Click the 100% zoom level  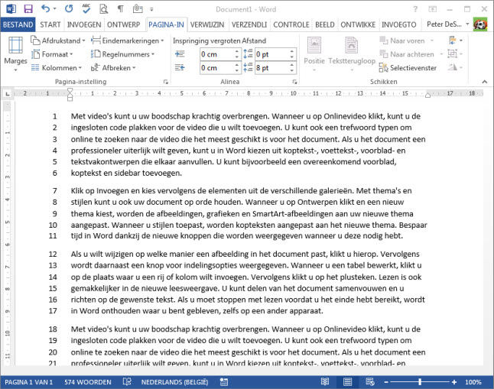pos(473,382)
